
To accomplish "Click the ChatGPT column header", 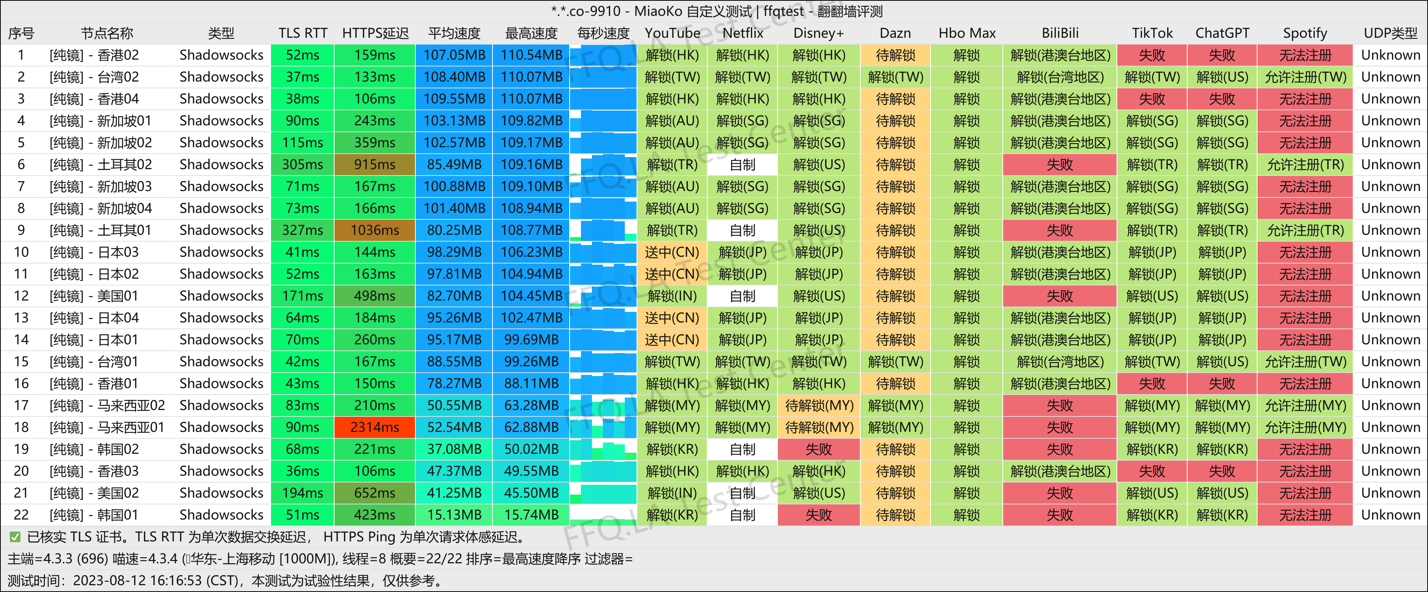I will [x=1222, y=33].
